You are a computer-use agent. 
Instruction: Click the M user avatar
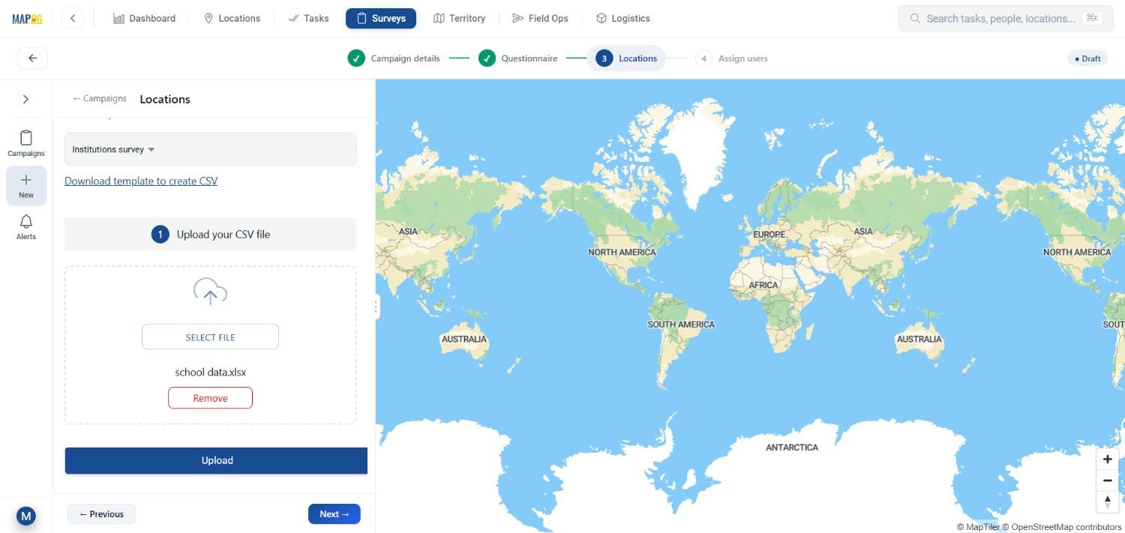point(26,516)
